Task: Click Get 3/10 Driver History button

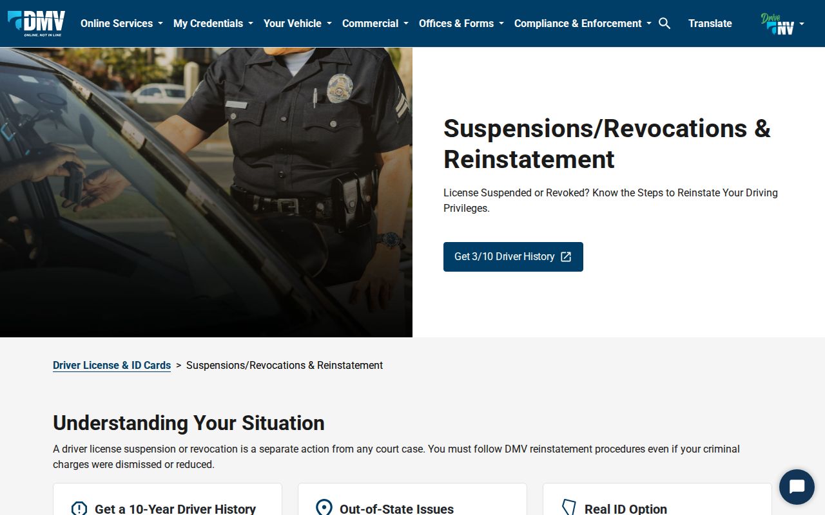Action: (513, 257)
